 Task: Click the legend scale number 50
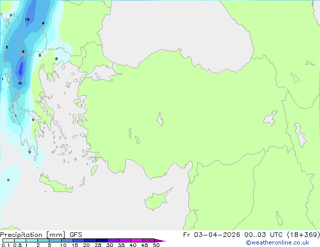point(156,245)
